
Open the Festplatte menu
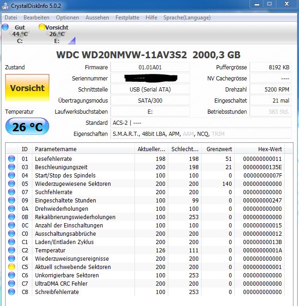pos(127,18)
